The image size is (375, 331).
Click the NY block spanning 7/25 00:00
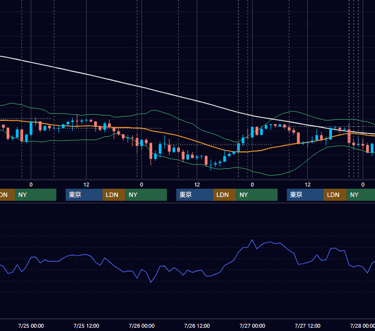coord(36,195)
